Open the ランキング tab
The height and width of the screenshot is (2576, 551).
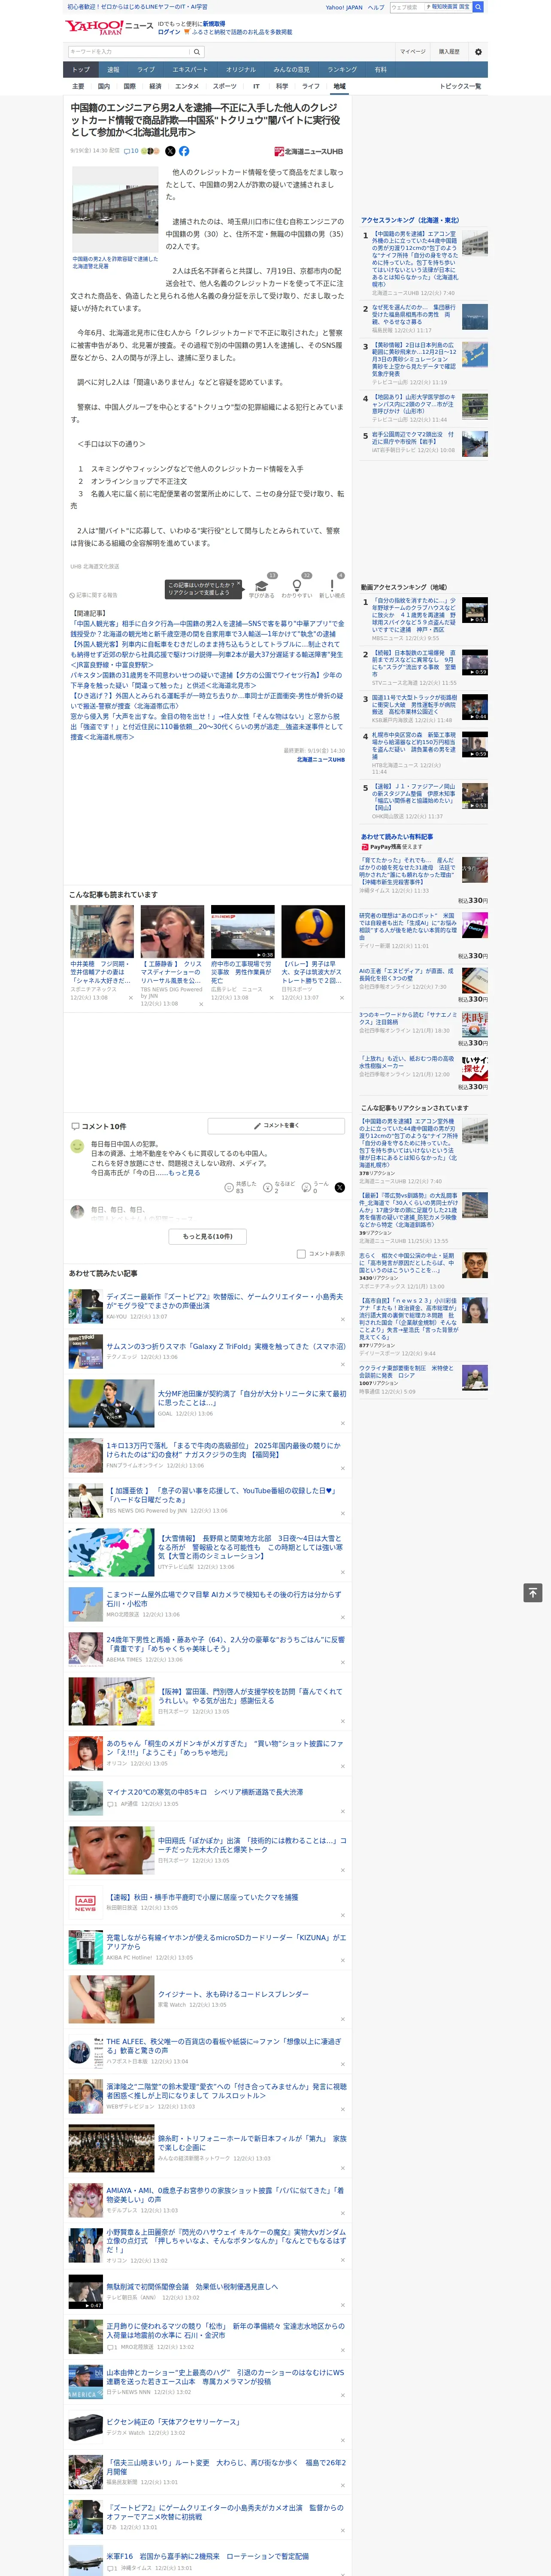pyautogui.click(x=342, y=70)
